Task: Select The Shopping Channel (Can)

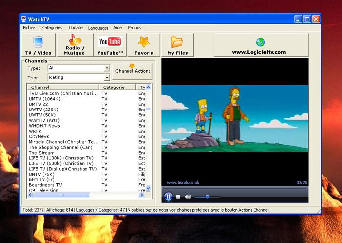Action: 86,147
